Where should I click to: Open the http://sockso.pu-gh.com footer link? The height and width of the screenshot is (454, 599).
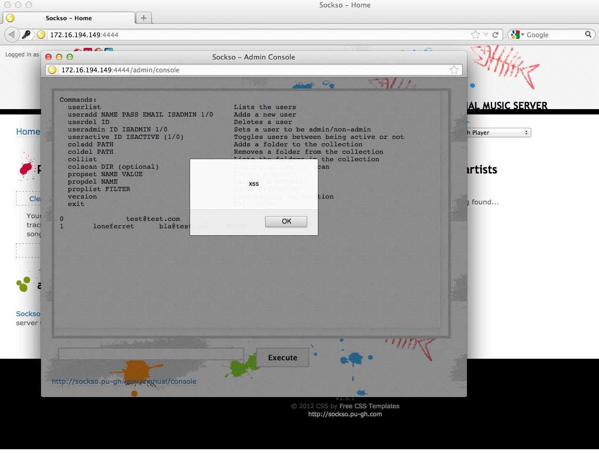click(345, 414)
